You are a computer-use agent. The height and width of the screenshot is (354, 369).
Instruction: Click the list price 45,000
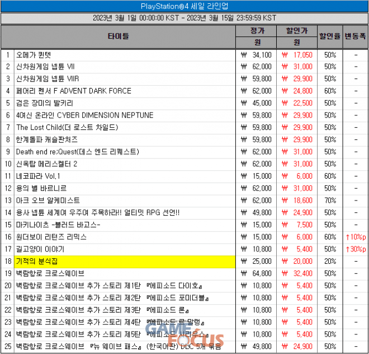[x=262, y=103]
